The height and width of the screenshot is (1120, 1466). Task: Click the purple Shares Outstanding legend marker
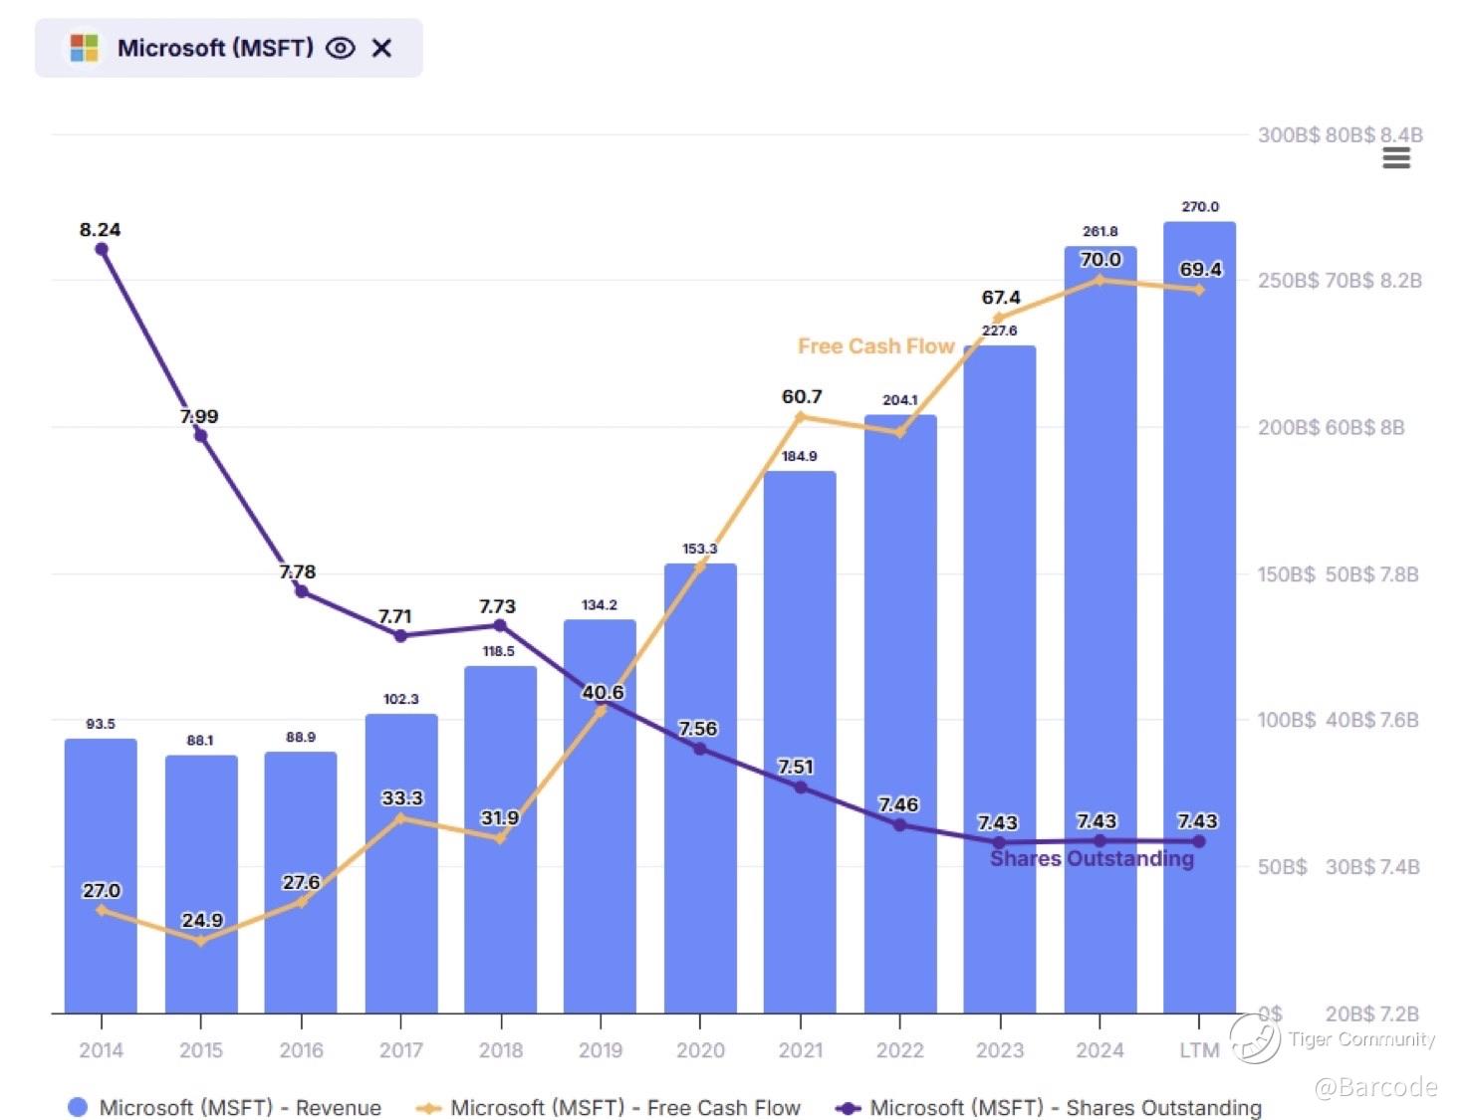point(848,1108)
